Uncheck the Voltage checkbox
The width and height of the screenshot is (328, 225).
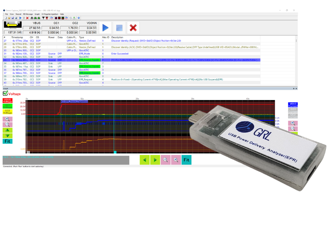(5, 93)
